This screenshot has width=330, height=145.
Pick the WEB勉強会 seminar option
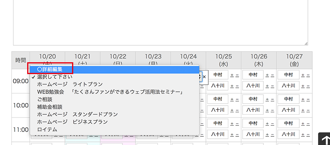pos(115,92)
